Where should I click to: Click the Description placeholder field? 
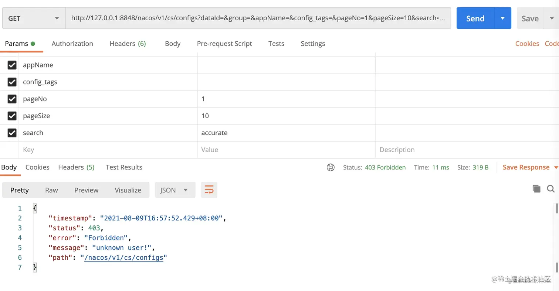[467, 150]
